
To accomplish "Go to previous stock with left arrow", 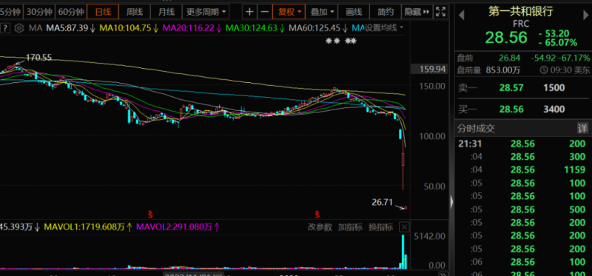I will point(461,16).
